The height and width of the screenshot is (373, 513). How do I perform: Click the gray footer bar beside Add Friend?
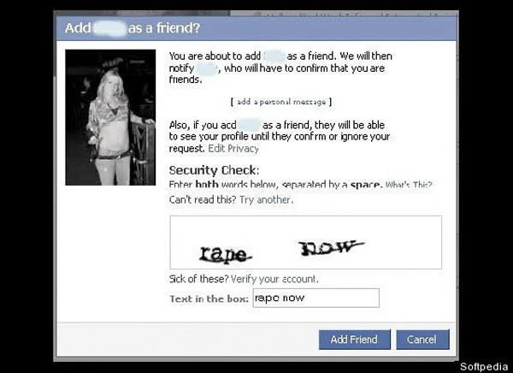187,340
